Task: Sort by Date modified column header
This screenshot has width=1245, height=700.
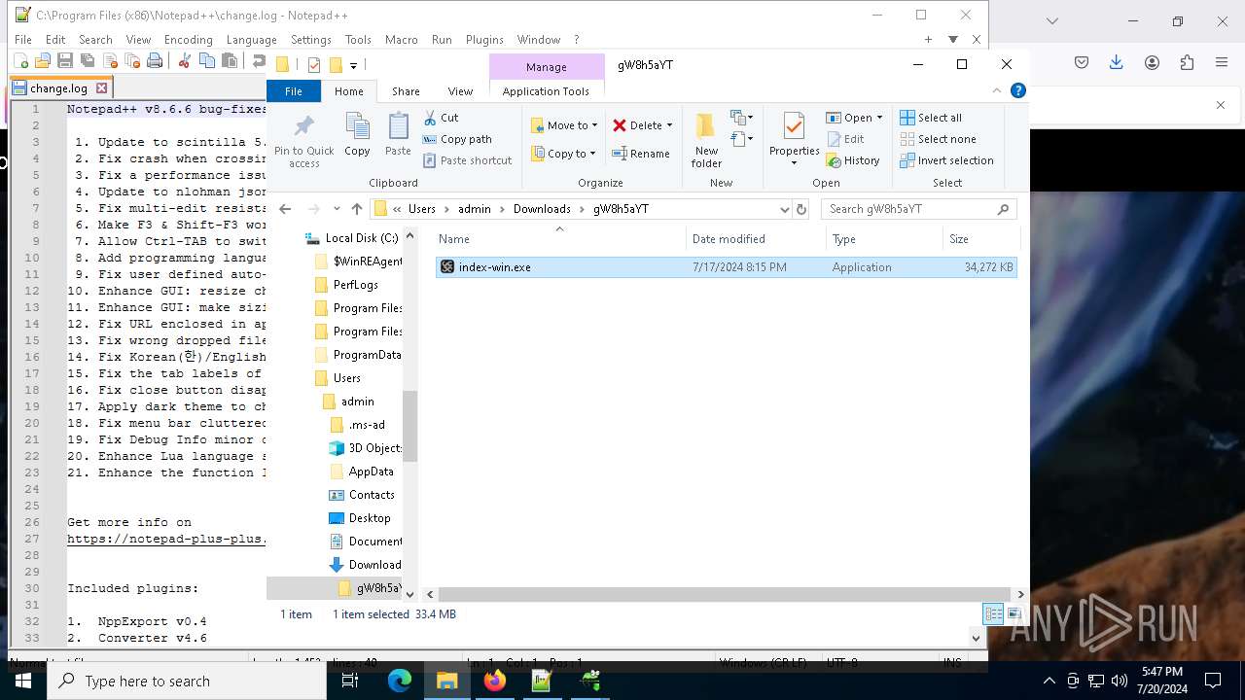Action: (x=756, y=239)
